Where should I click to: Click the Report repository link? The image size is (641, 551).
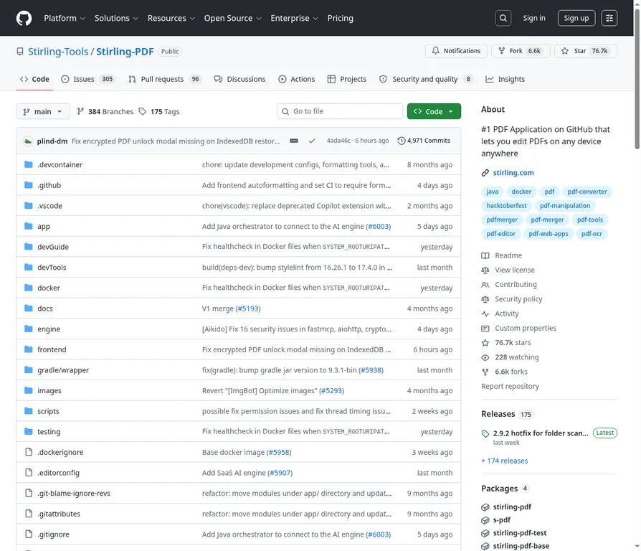click(510, 386)
